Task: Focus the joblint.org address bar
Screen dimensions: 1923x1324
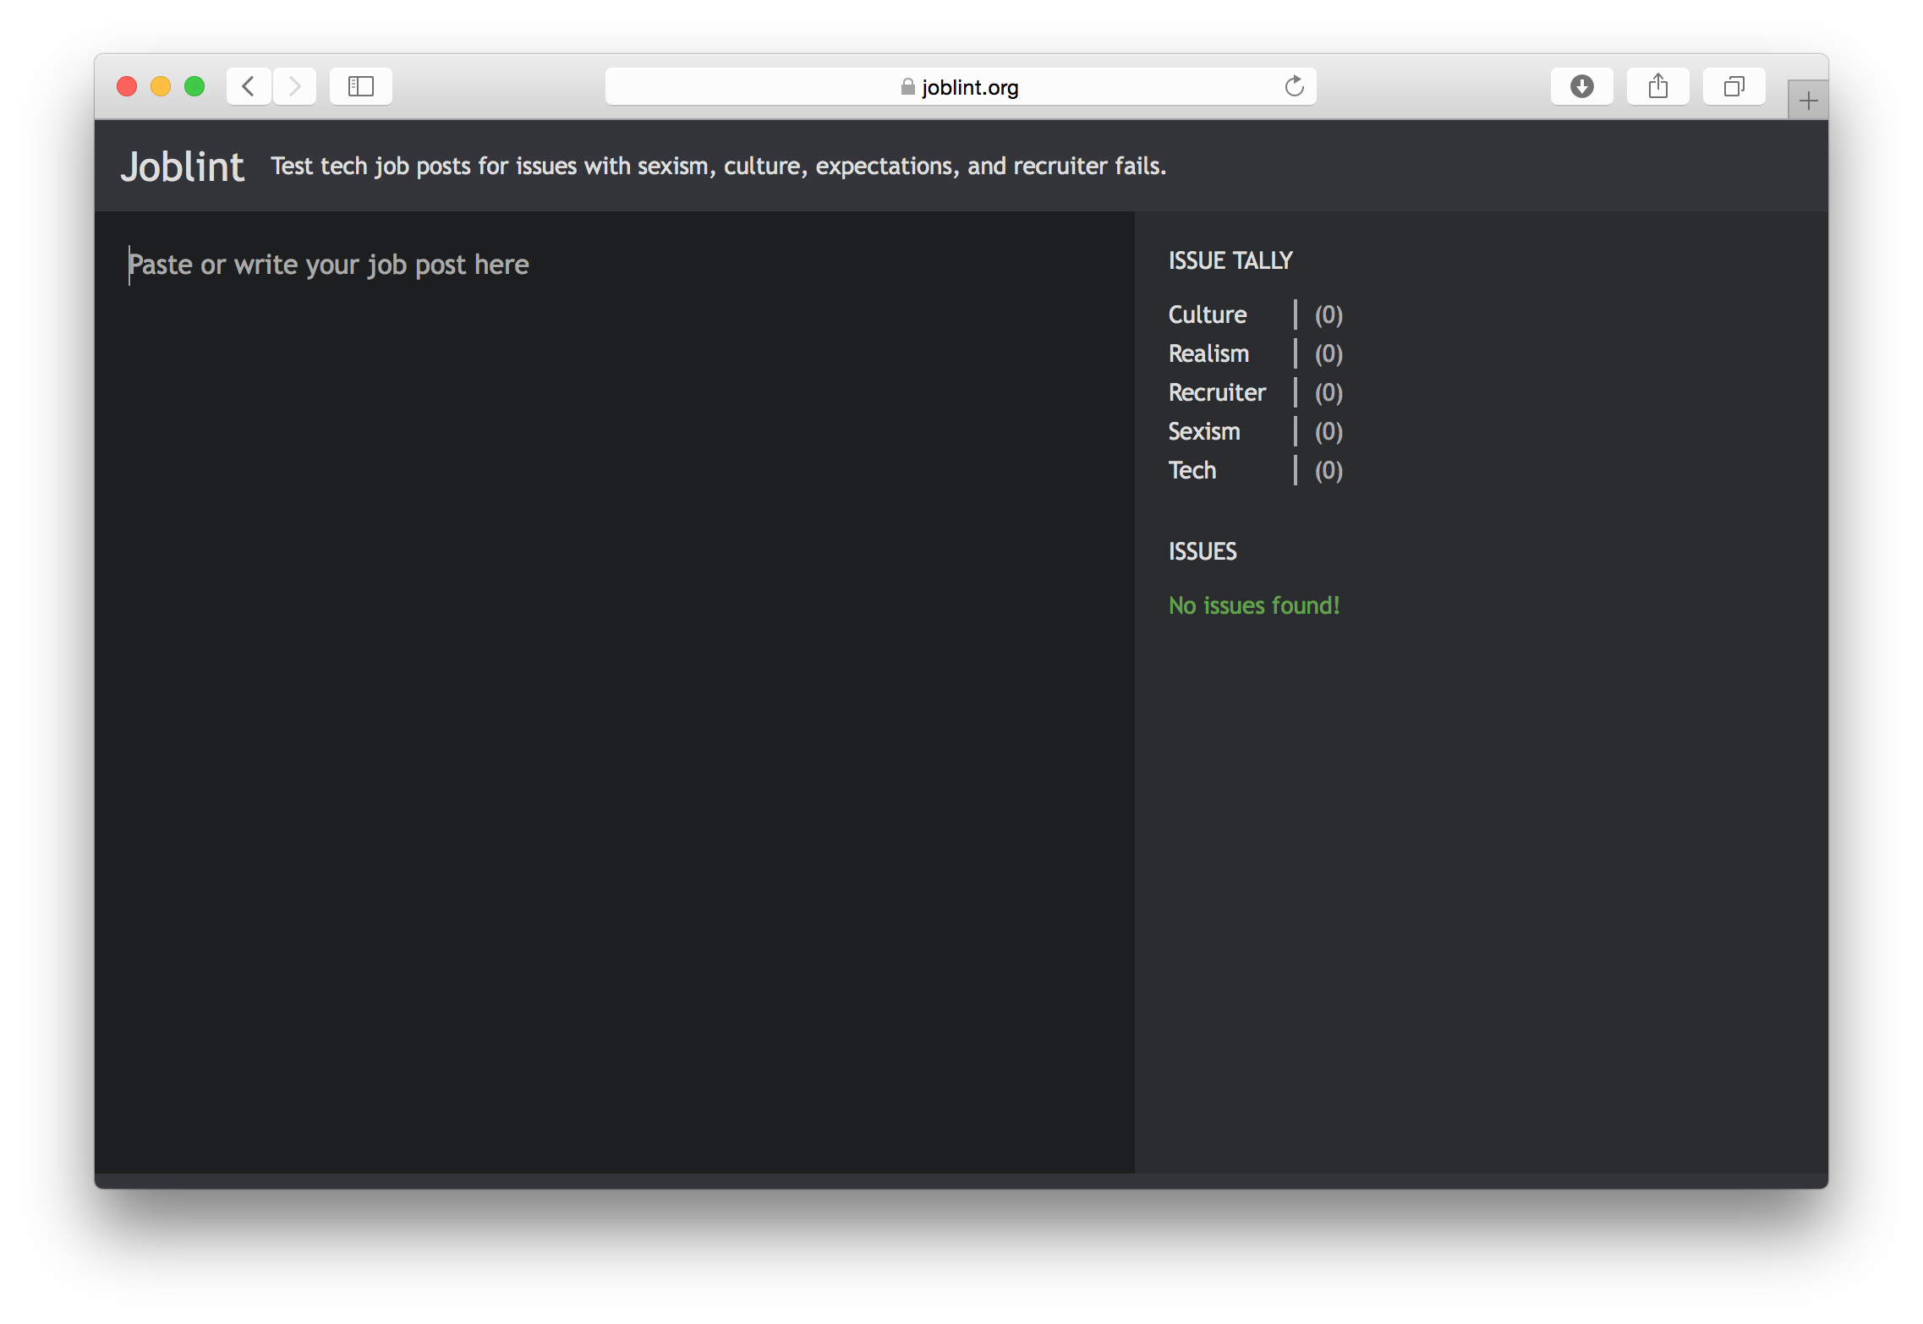Action: (961, 86)
